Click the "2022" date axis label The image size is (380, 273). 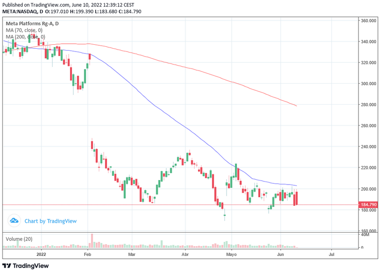(x=41, y=255)
